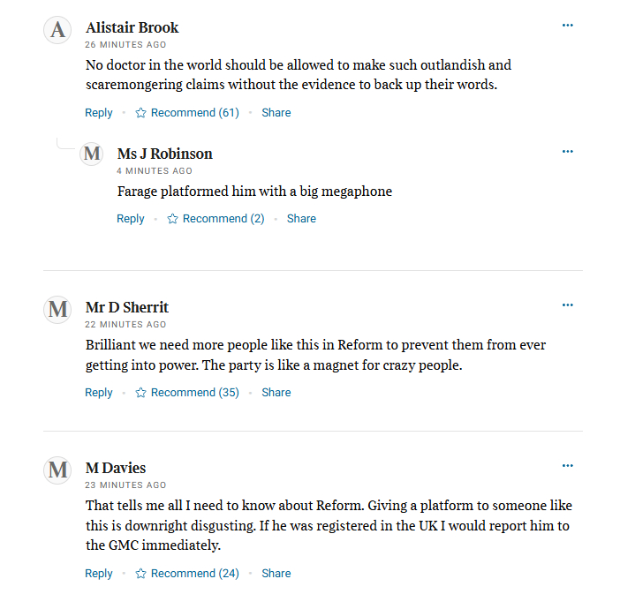Open three-dot menu for M Davies's comment
Screen dimensions: 620x594
click(568, 466)
